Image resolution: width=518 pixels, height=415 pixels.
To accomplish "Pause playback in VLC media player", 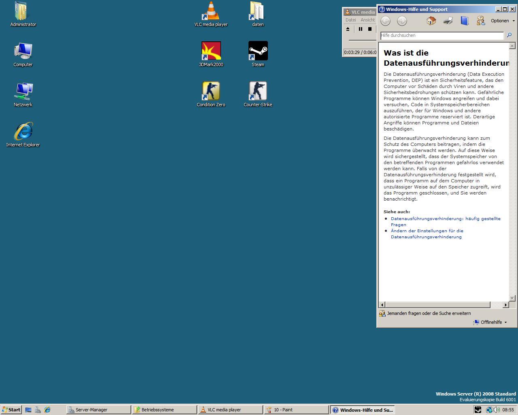I will coord(360,29).
